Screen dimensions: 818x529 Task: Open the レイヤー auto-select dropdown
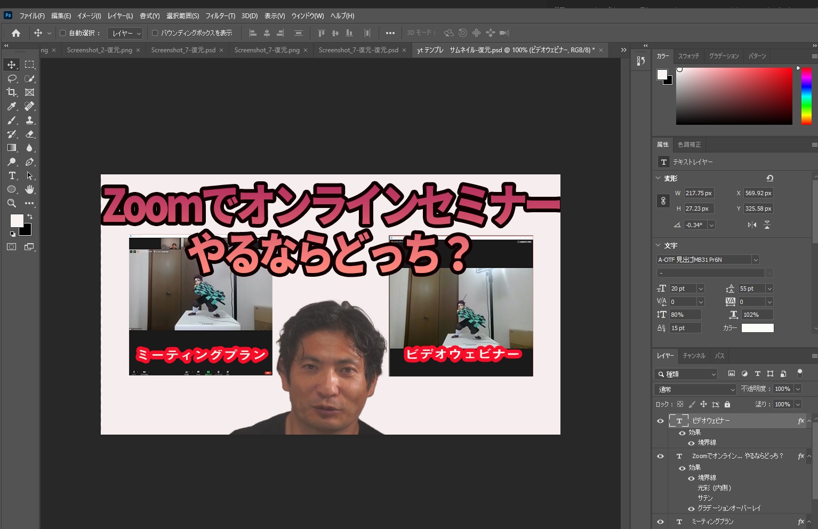125,33
